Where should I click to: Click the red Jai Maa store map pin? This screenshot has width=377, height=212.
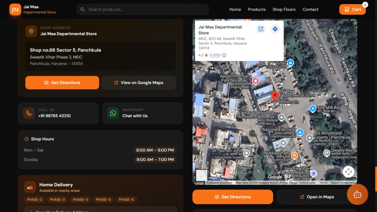(275, 96)
